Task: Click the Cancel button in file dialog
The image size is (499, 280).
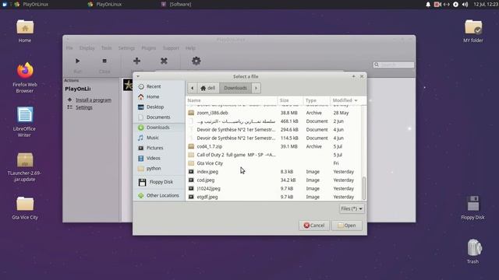Action: click(314, 226)
